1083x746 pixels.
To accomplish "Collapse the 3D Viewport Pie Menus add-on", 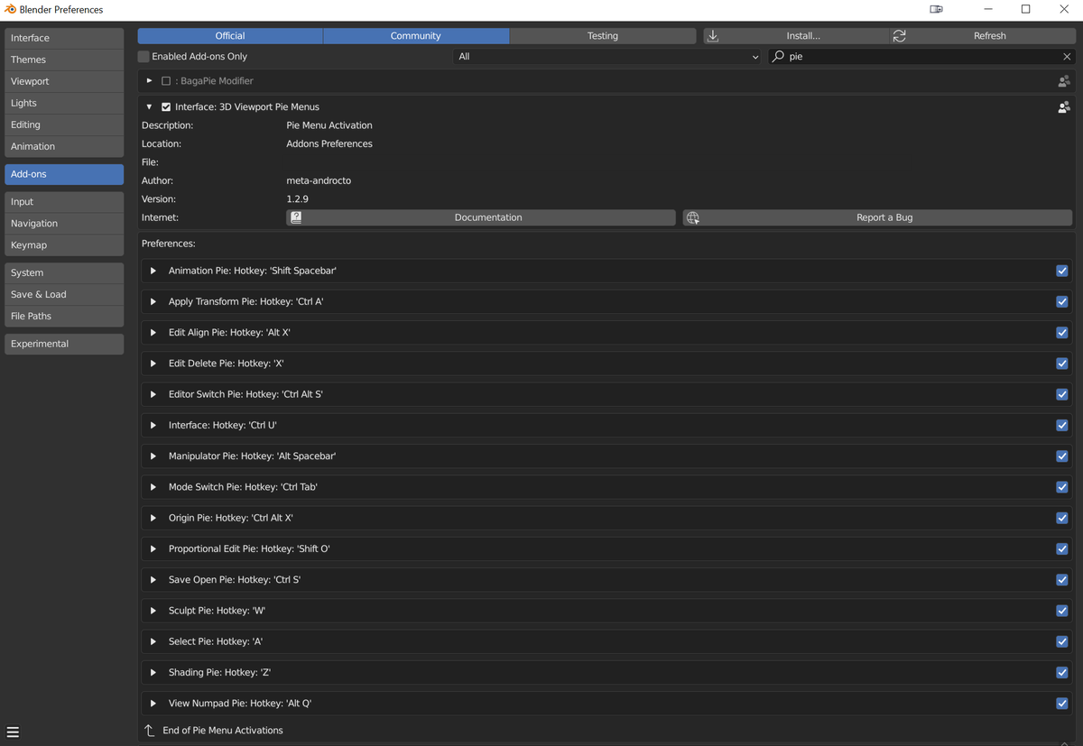I will tap(149, 106).
